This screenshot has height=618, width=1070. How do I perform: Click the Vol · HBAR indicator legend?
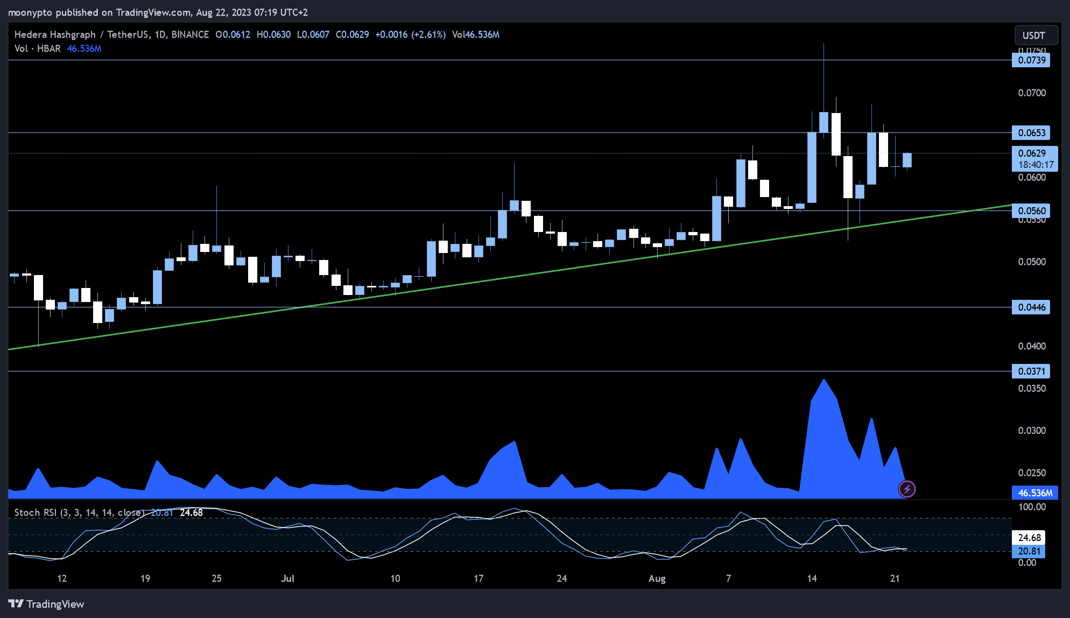tap(38, 48)
